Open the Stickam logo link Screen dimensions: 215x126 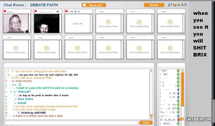[x=177, y=5]
